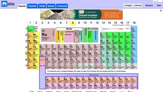This screenshot has height=92, width=163.
Task: Select group 1 column header
Action: 30,23
